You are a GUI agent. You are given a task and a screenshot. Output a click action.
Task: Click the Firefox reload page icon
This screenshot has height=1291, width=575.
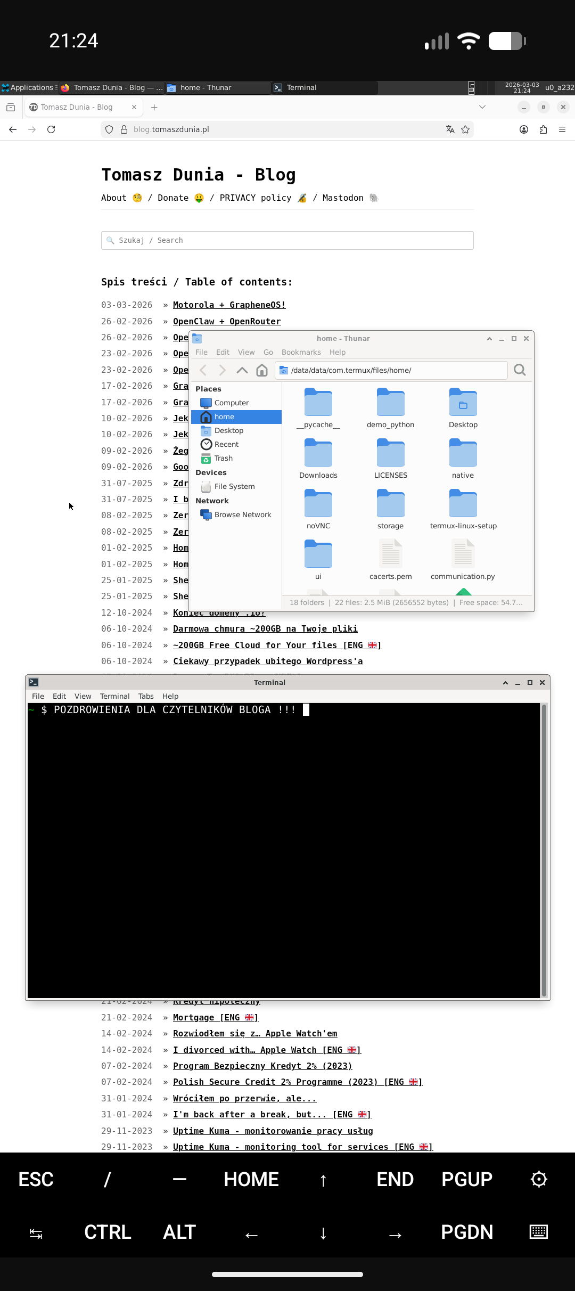51,129
